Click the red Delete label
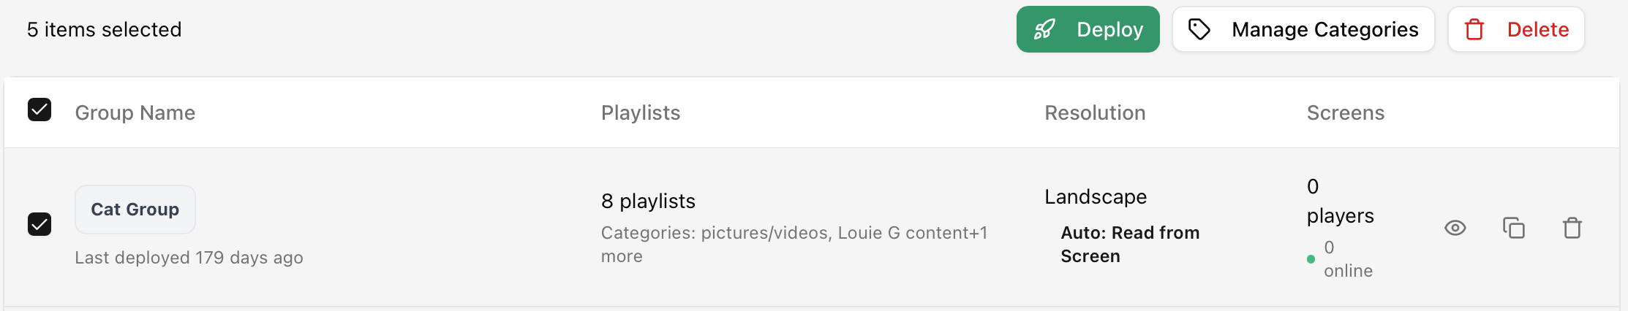 coord(1538,29)
